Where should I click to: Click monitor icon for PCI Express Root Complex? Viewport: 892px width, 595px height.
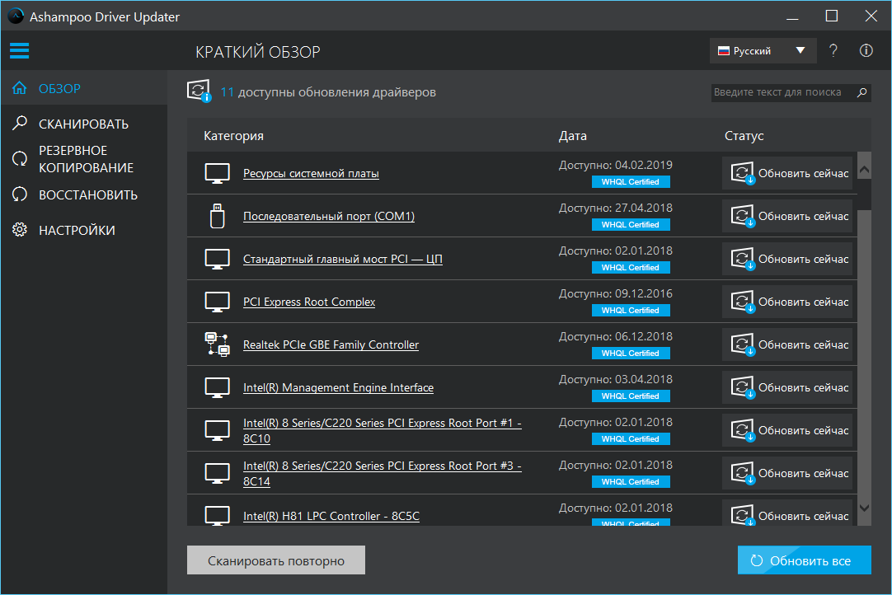coord(218,302)
